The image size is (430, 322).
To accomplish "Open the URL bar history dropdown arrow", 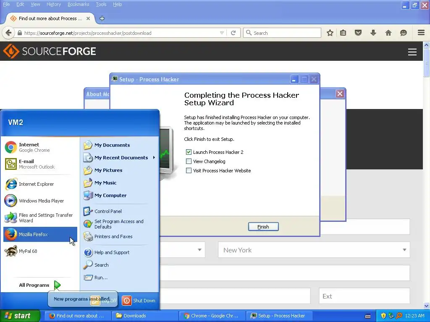I will [222, 33].
